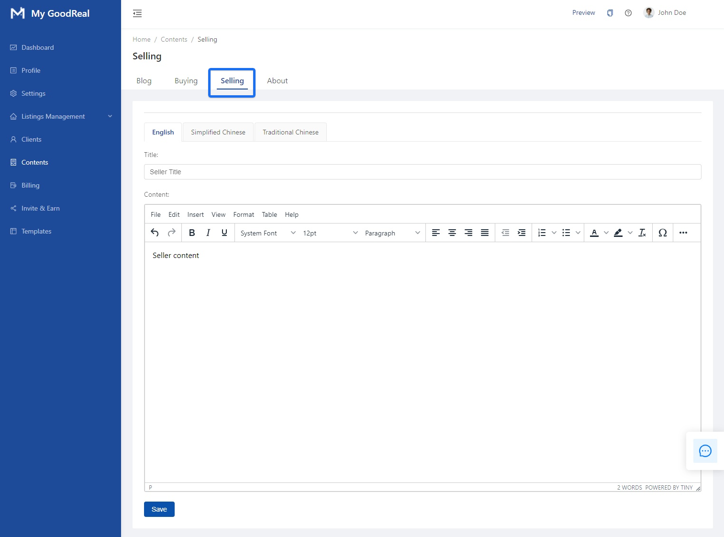Center align the editor text
Image resolution: width=724 pixels, height=537 pixels.
coord(452,233)
